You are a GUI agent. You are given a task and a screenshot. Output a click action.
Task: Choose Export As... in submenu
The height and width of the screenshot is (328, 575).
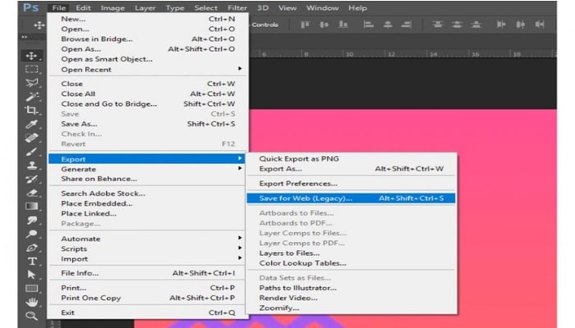[x=352, y=169]
